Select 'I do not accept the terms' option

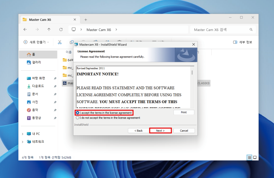(77, 118)
